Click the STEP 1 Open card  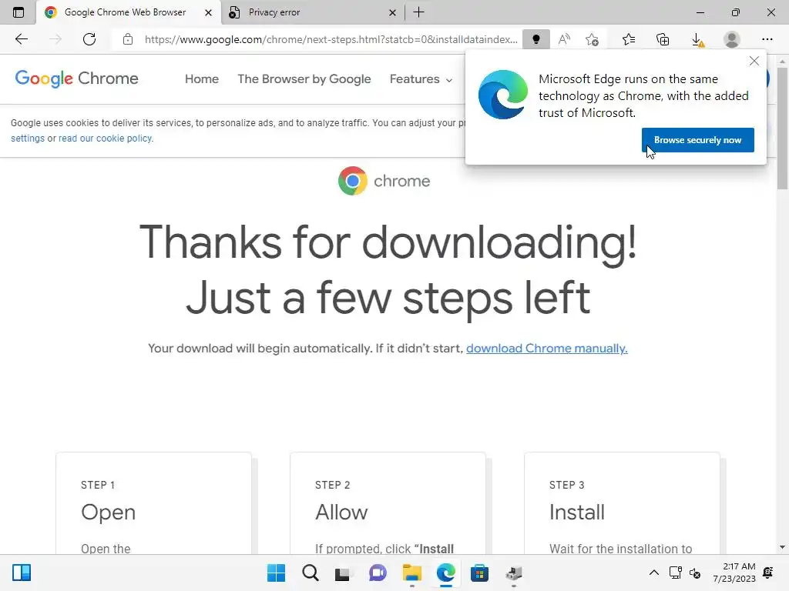153,503
